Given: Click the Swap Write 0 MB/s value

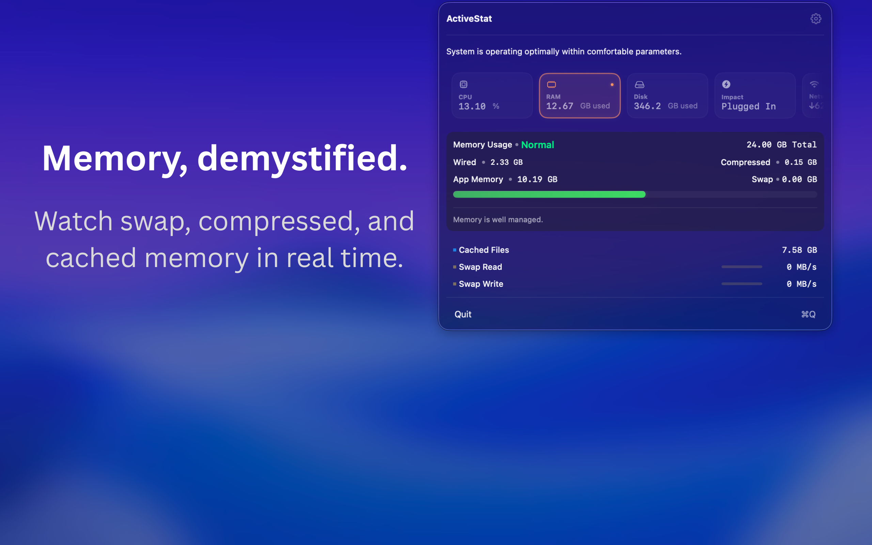Looking at the screenshot, I should pos(801,284).
